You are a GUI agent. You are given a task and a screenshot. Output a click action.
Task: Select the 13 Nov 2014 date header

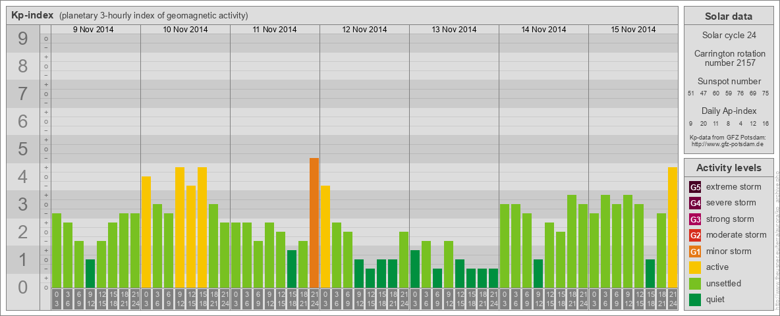(x=454, y=30)
